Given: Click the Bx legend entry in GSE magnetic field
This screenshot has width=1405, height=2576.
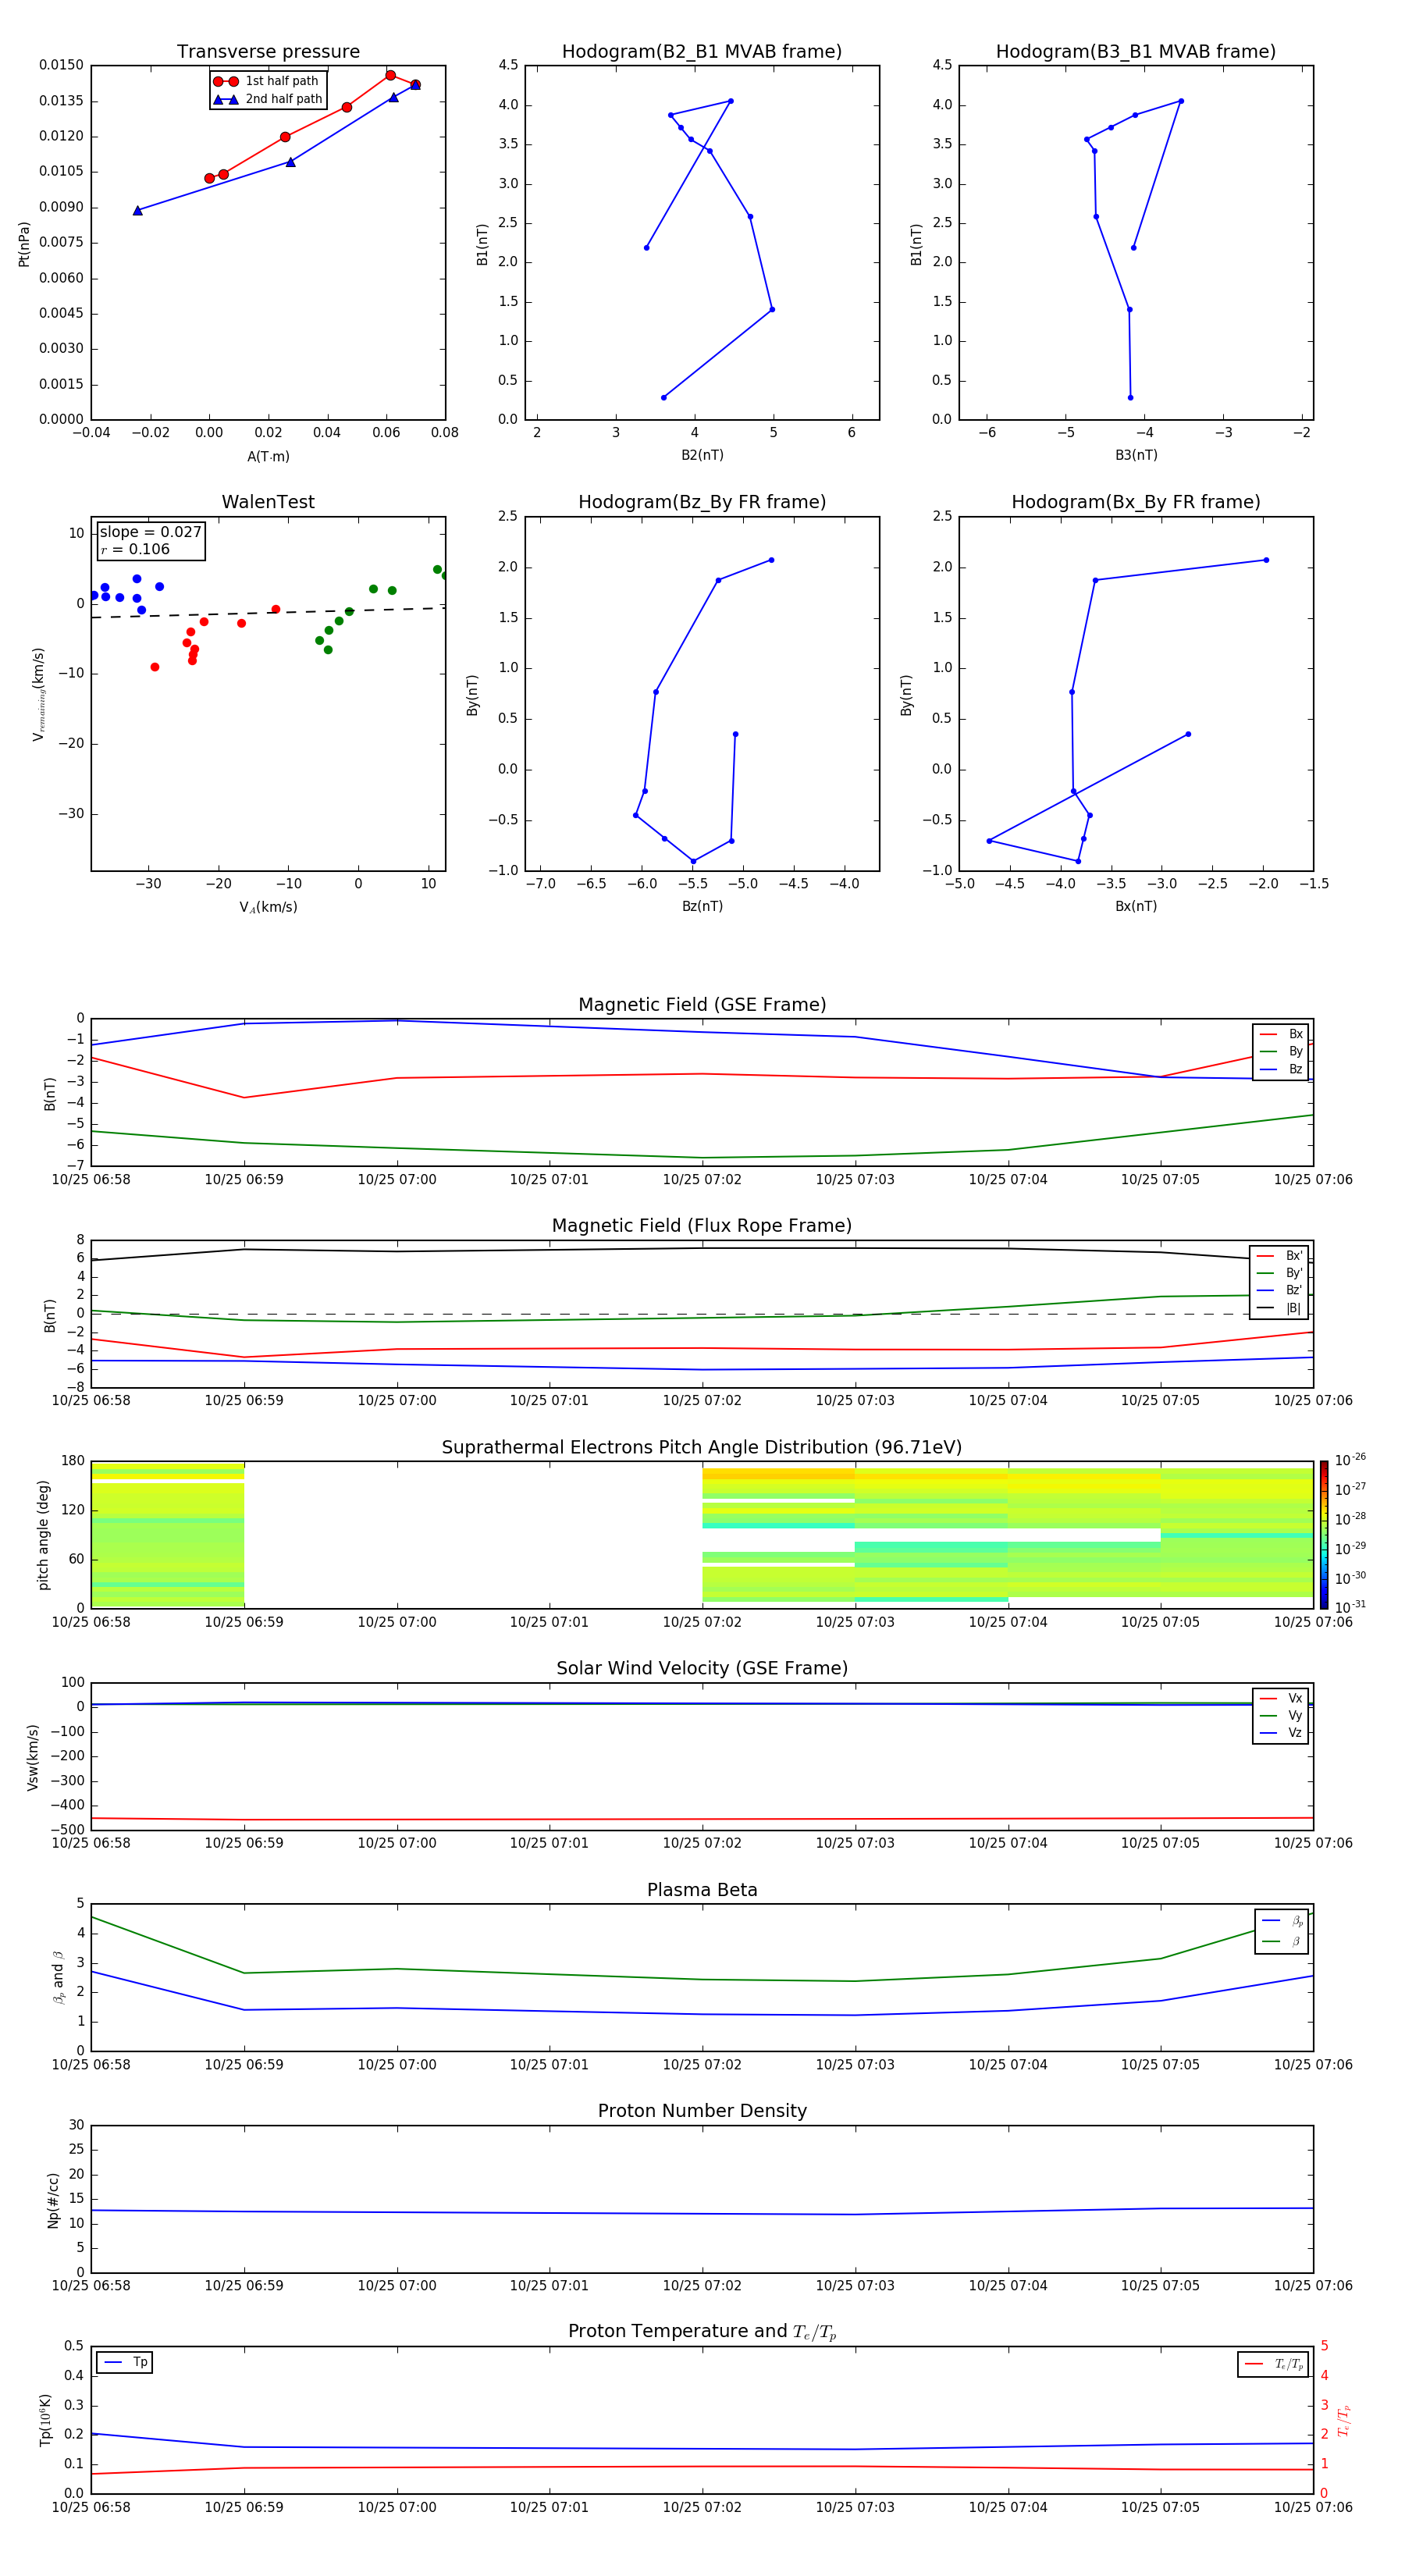Looking at the screenshot, I should click(1281, 1034).
